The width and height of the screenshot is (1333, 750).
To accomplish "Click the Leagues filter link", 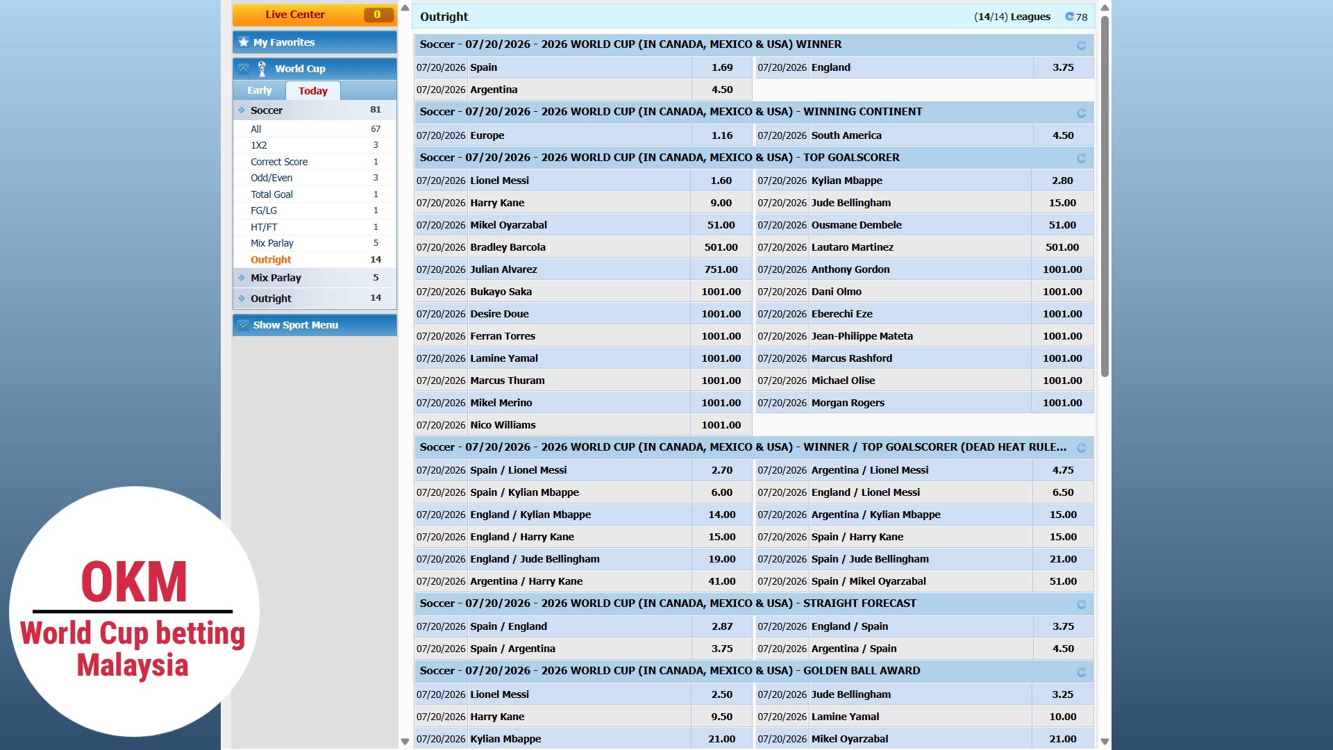I will click(x=1012, y=17).
